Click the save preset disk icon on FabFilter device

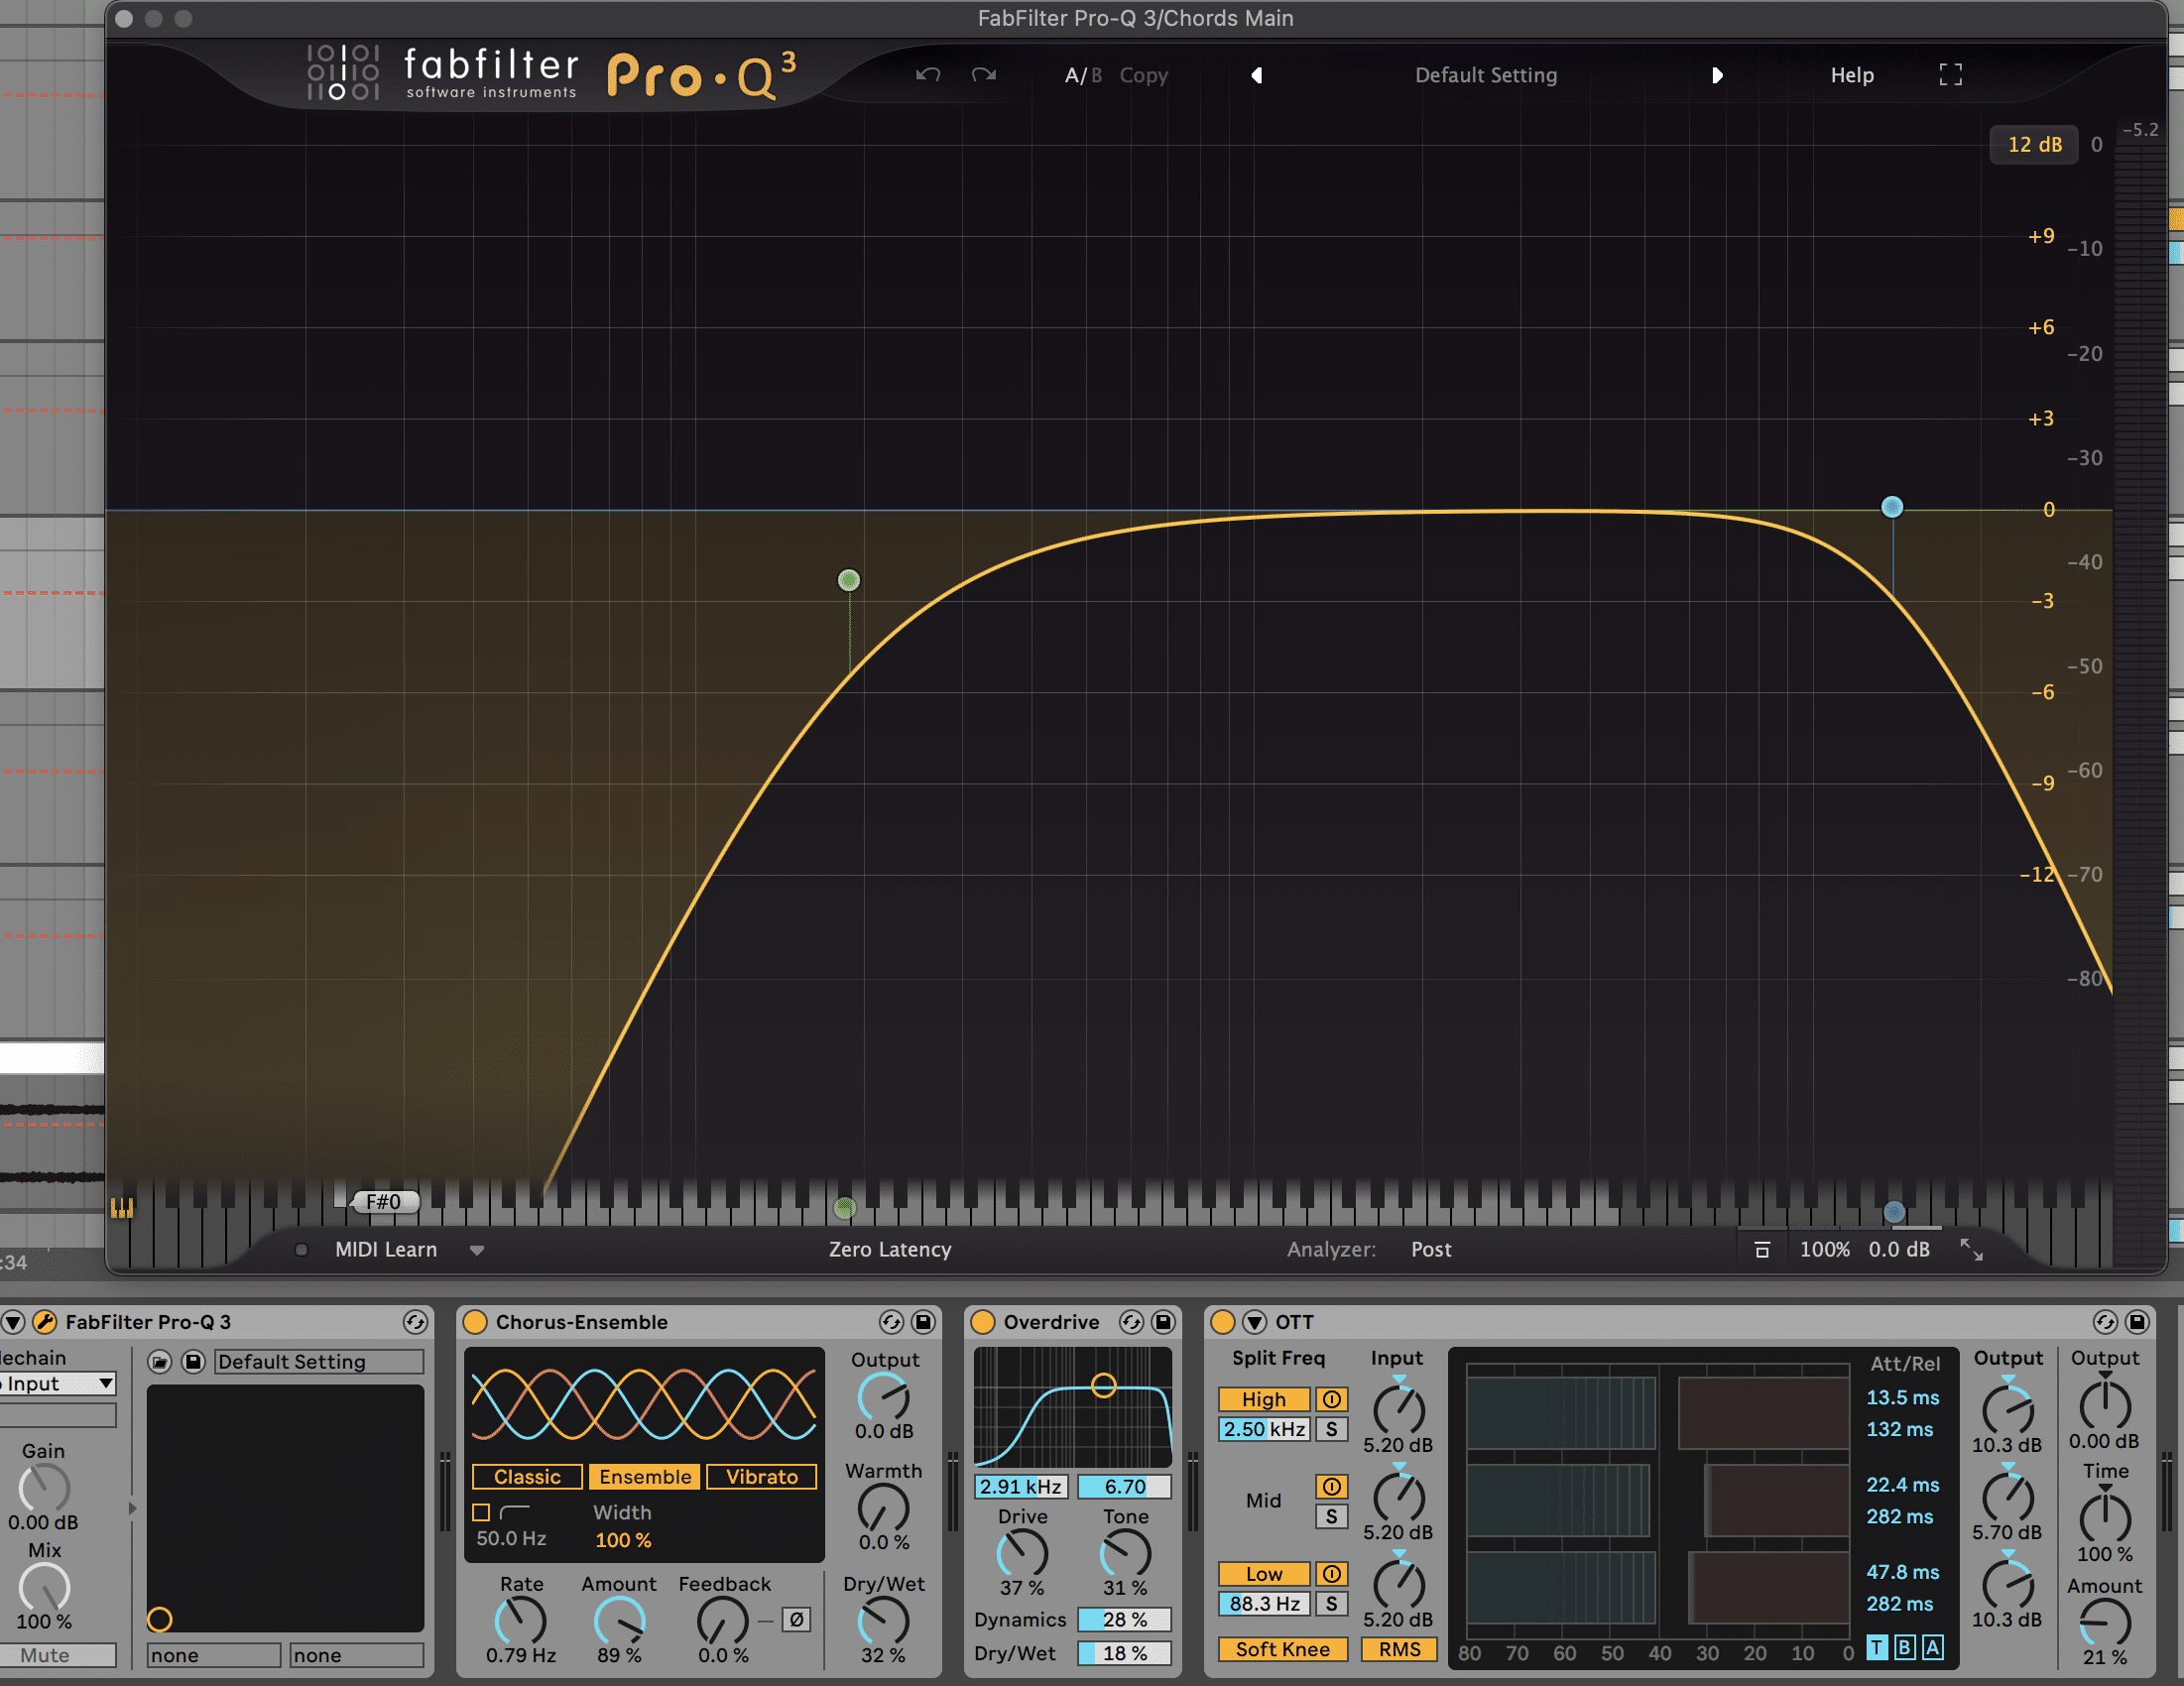194,1362
